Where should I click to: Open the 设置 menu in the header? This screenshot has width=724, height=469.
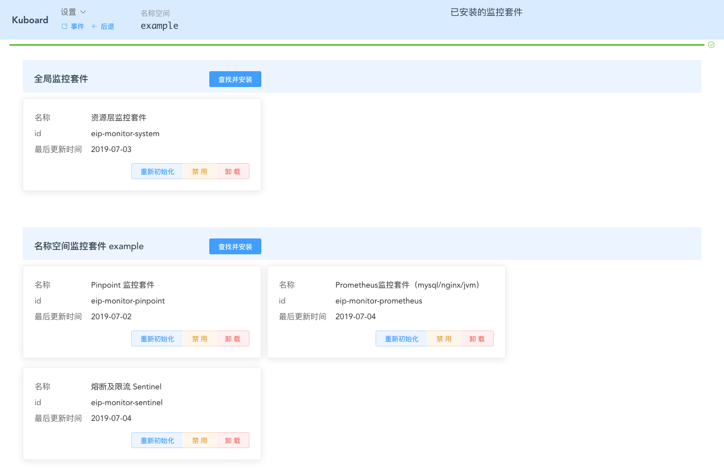tap(68, 11)
